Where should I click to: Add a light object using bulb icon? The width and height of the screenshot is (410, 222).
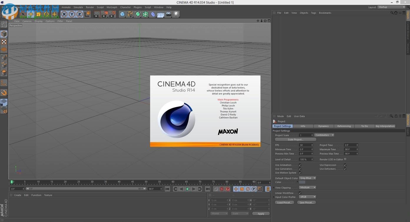(x=176, y=14)
